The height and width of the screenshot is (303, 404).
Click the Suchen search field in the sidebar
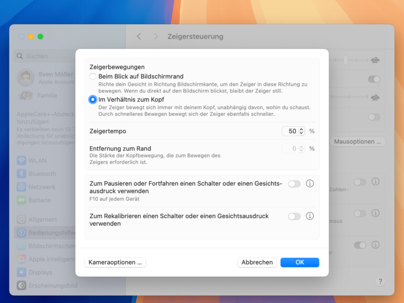(x=45, y=56)
